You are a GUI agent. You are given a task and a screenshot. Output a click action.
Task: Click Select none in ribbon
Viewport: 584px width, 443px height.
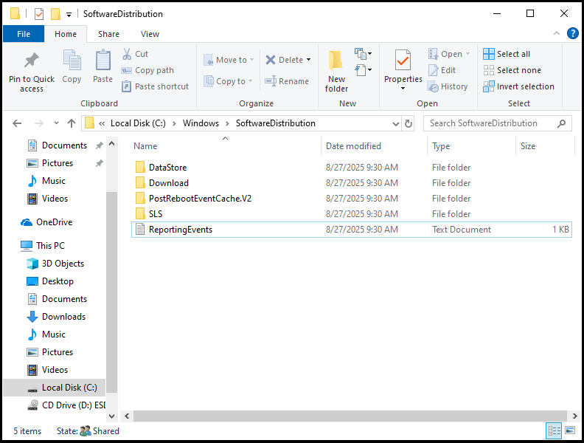coord(512,70)
